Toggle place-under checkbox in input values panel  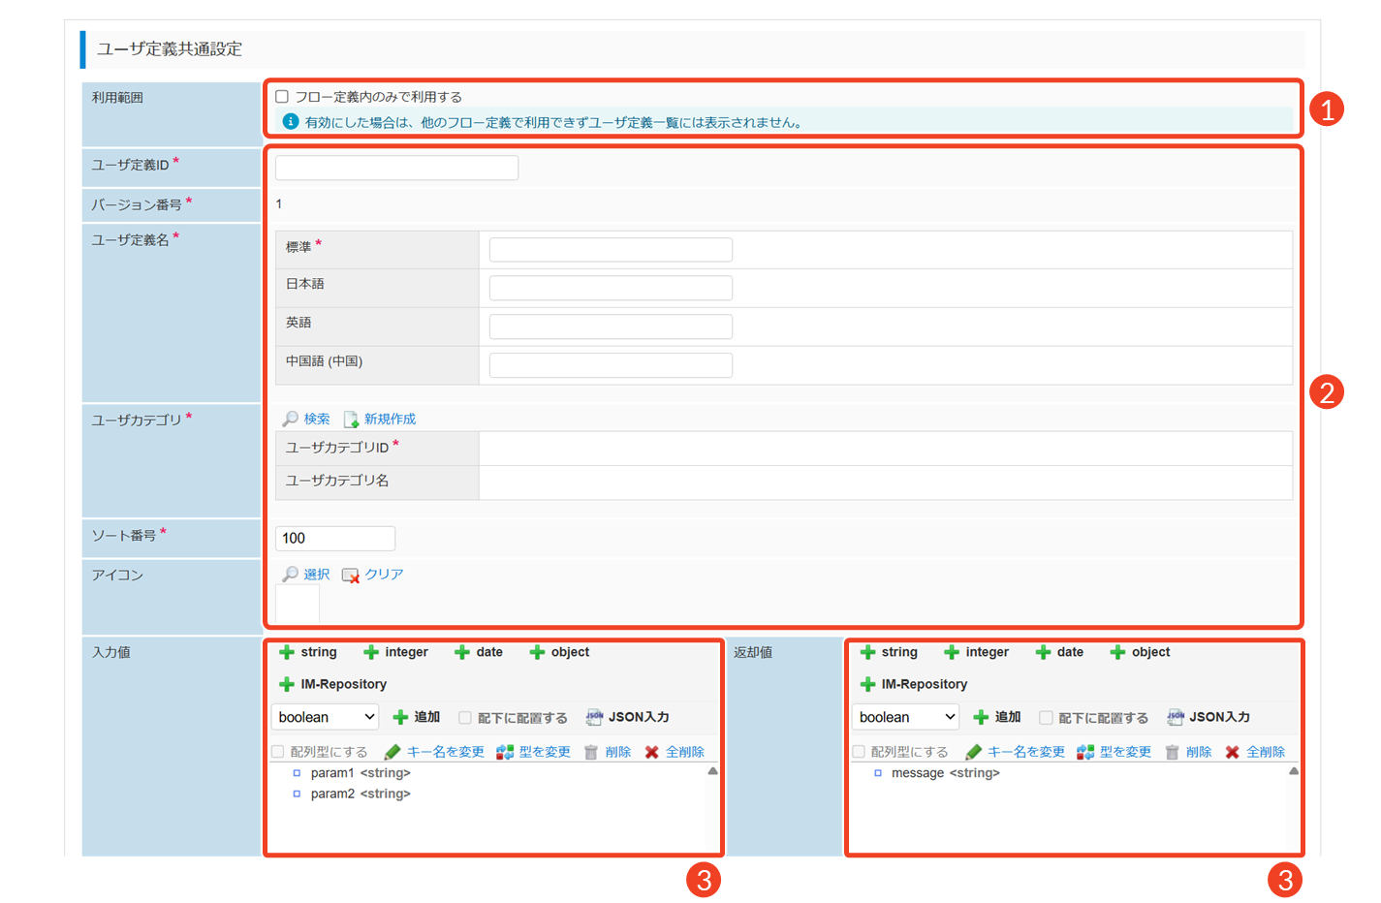[465, 718]
